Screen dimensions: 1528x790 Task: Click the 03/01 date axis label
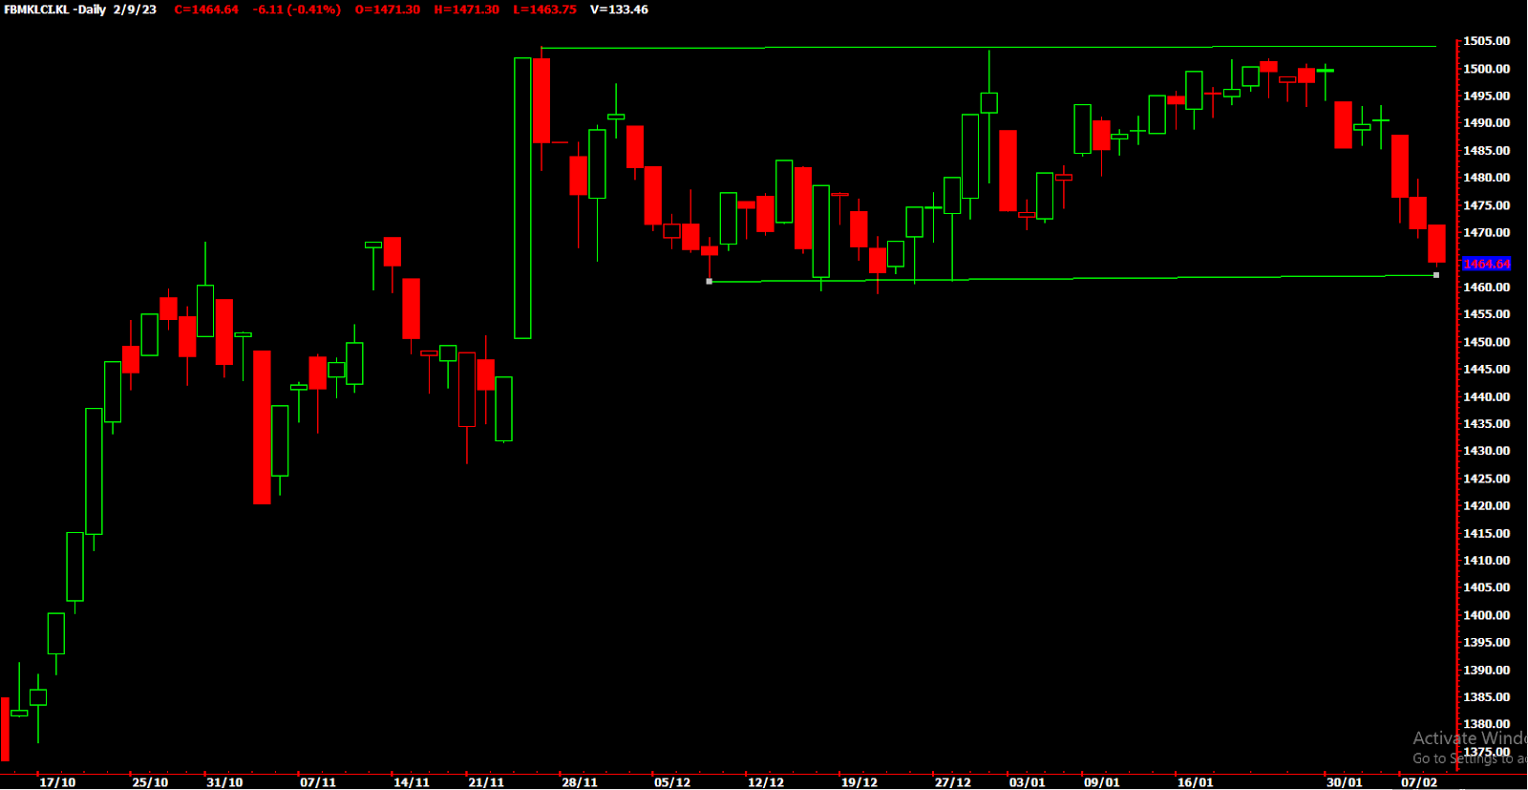click(1028, 782)
